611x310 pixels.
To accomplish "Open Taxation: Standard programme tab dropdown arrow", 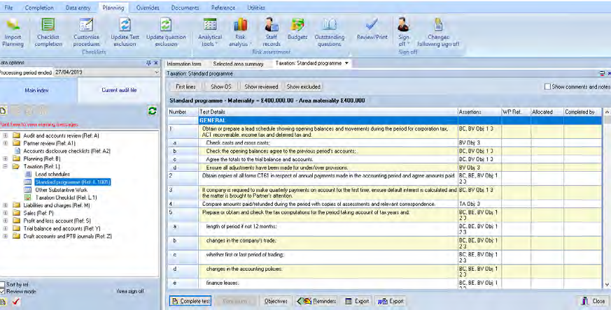I will point(346,64).
